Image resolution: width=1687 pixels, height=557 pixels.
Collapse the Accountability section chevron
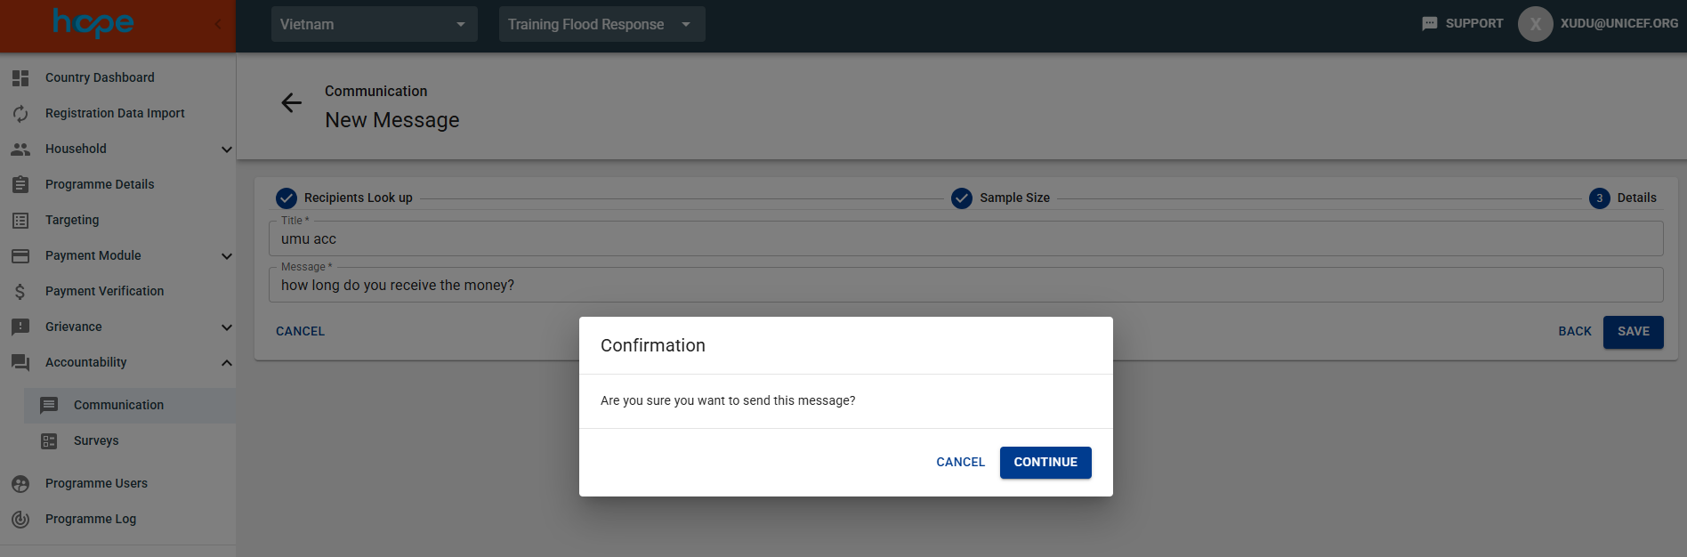click(226, 363)
